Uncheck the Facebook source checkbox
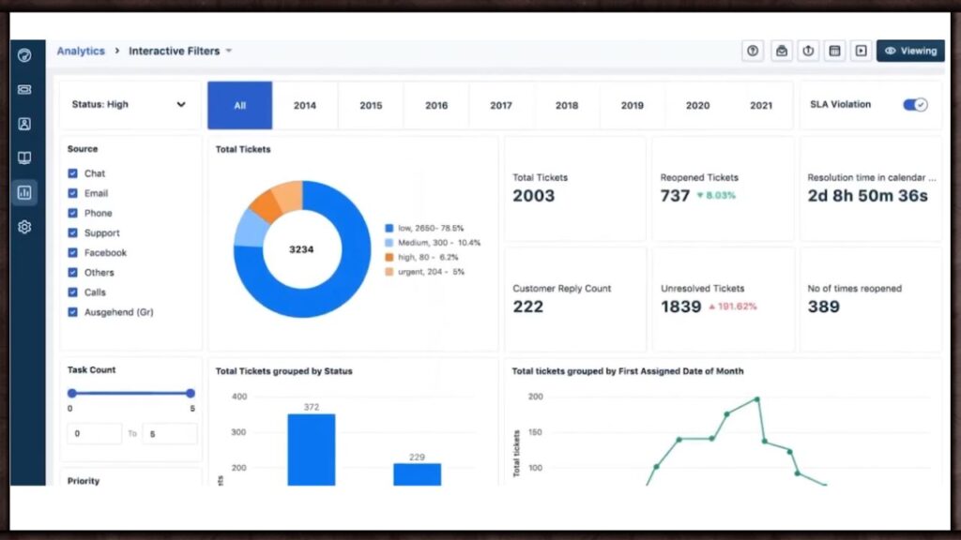The image size is (961, 540). (73, 252)
